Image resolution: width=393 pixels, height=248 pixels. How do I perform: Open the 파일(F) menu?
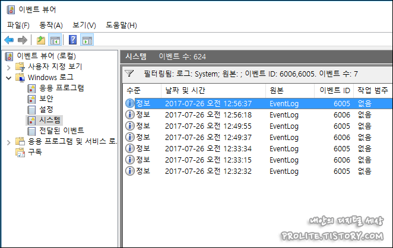tap(18, 26)
